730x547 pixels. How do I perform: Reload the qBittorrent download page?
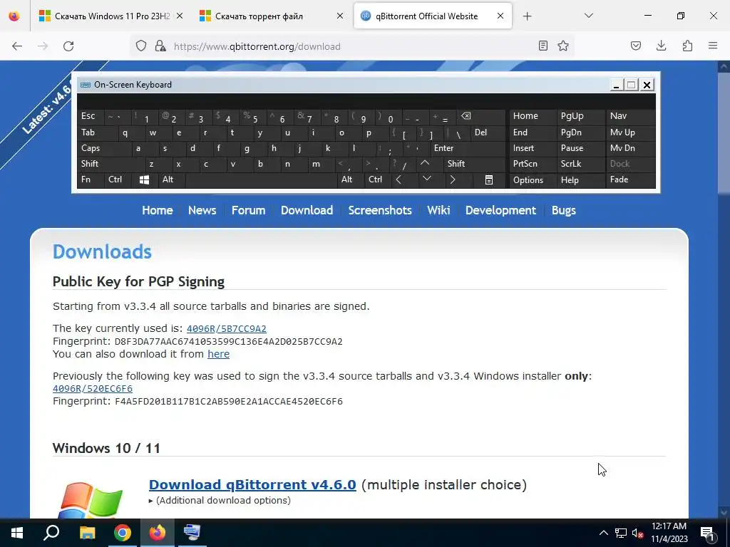(68, 46)
